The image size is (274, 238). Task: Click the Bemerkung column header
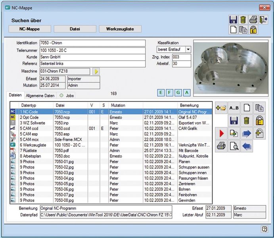(195, 106)
